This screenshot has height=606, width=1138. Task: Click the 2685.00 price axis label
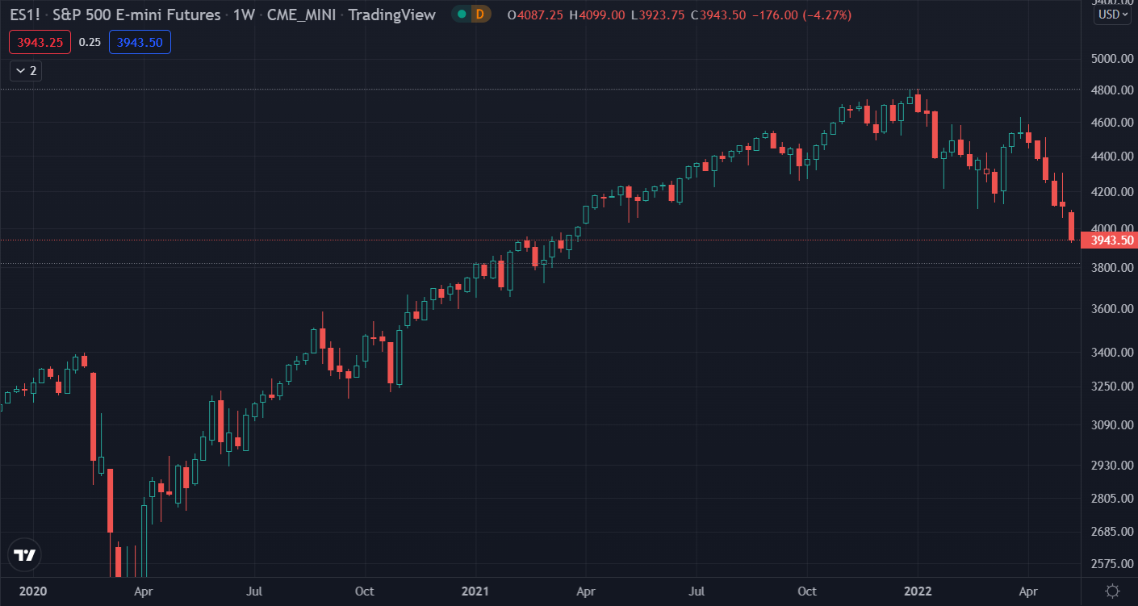pos(1113,531)
